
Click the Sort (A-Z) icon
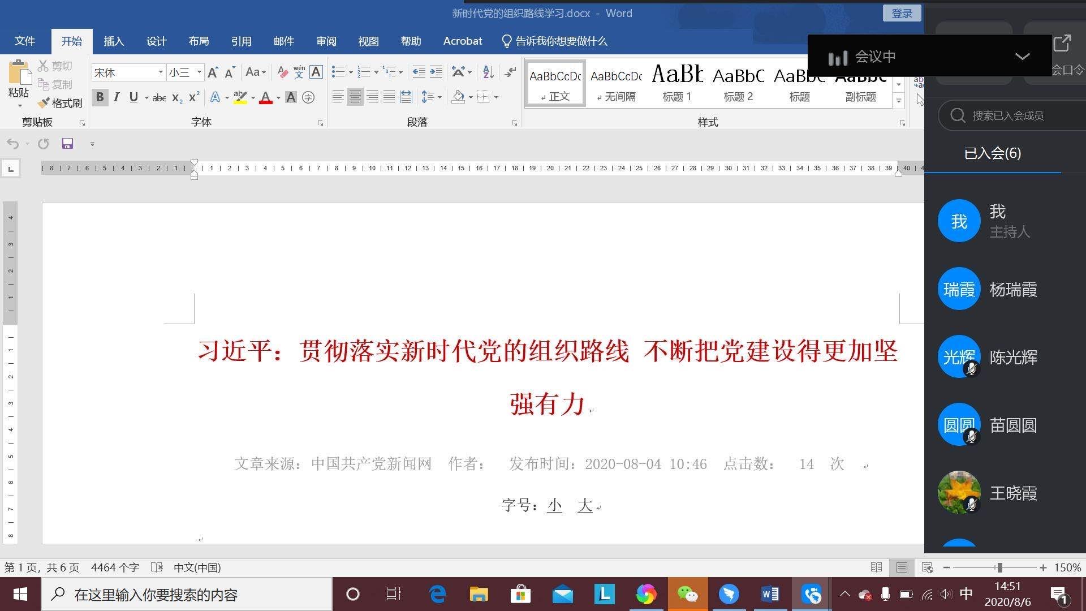point(488,72)
